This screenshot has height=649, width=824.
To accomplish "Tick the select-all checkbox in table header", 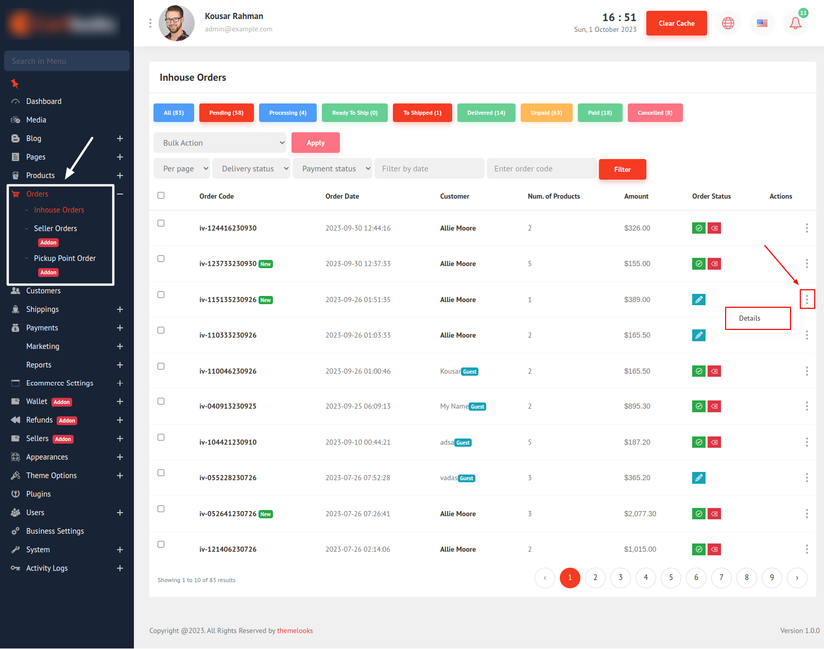I will click(x=161, y=196).
